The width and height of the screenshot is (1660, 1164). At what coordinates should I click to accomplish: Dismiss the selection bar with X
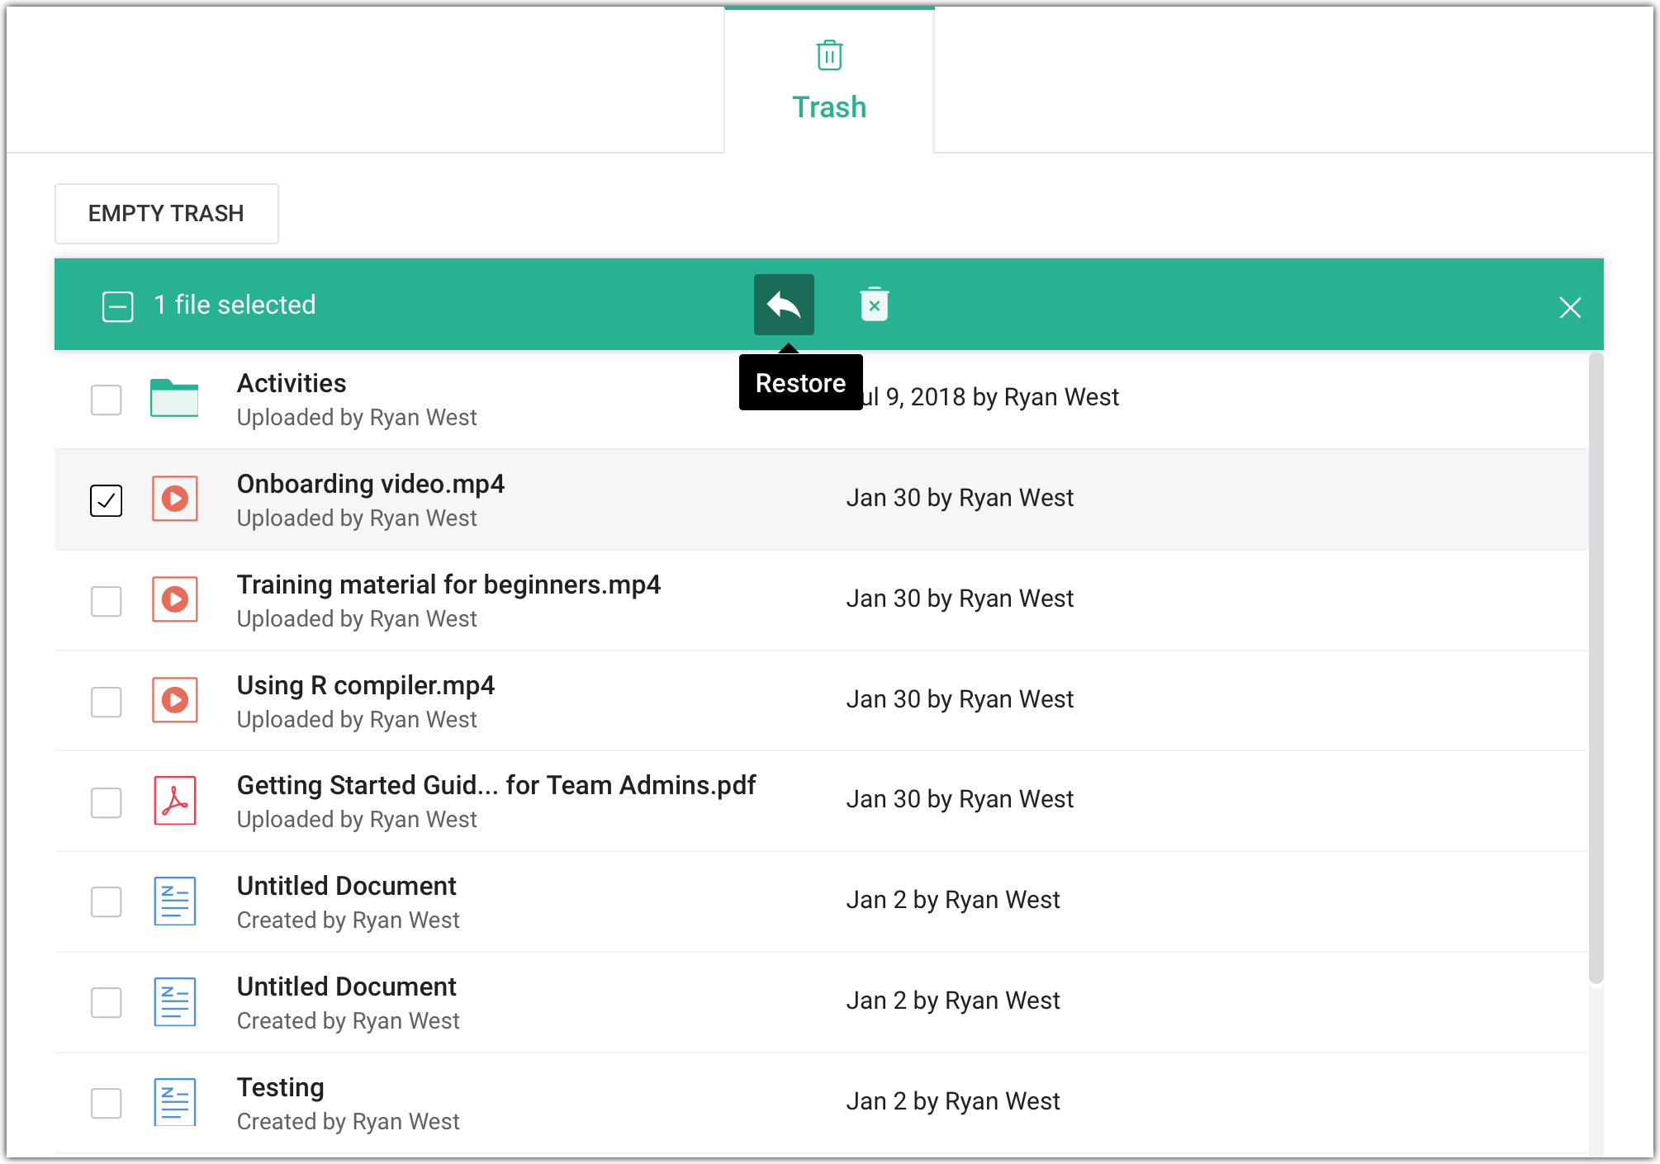tap(1569, 307)
